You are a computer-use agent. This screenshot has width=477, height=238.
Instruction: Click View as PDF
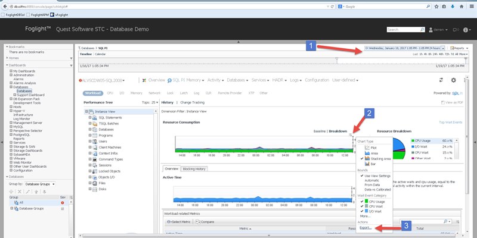click(x=452, y=102)
